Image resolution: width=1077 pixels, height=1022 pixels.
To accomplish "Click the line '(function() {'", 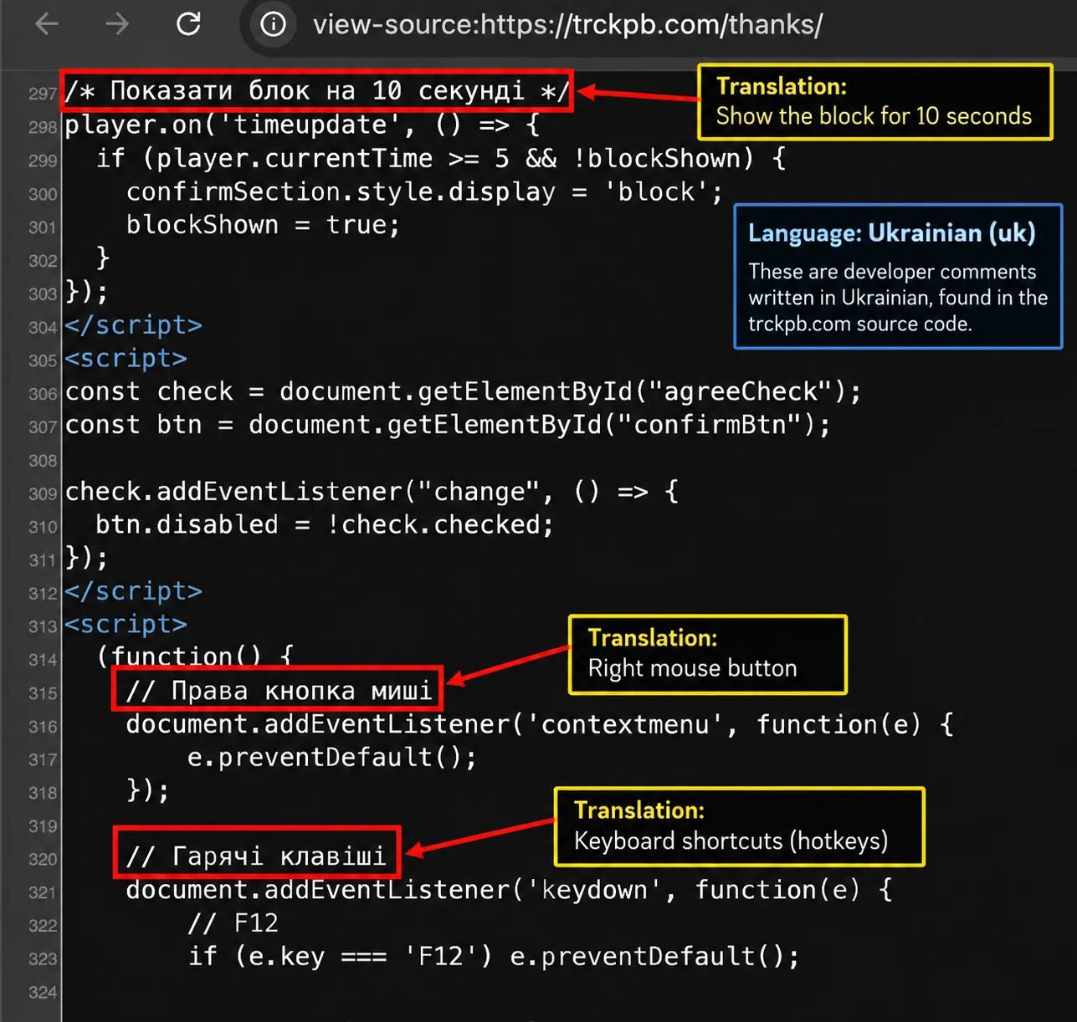I will coord(194,656).
